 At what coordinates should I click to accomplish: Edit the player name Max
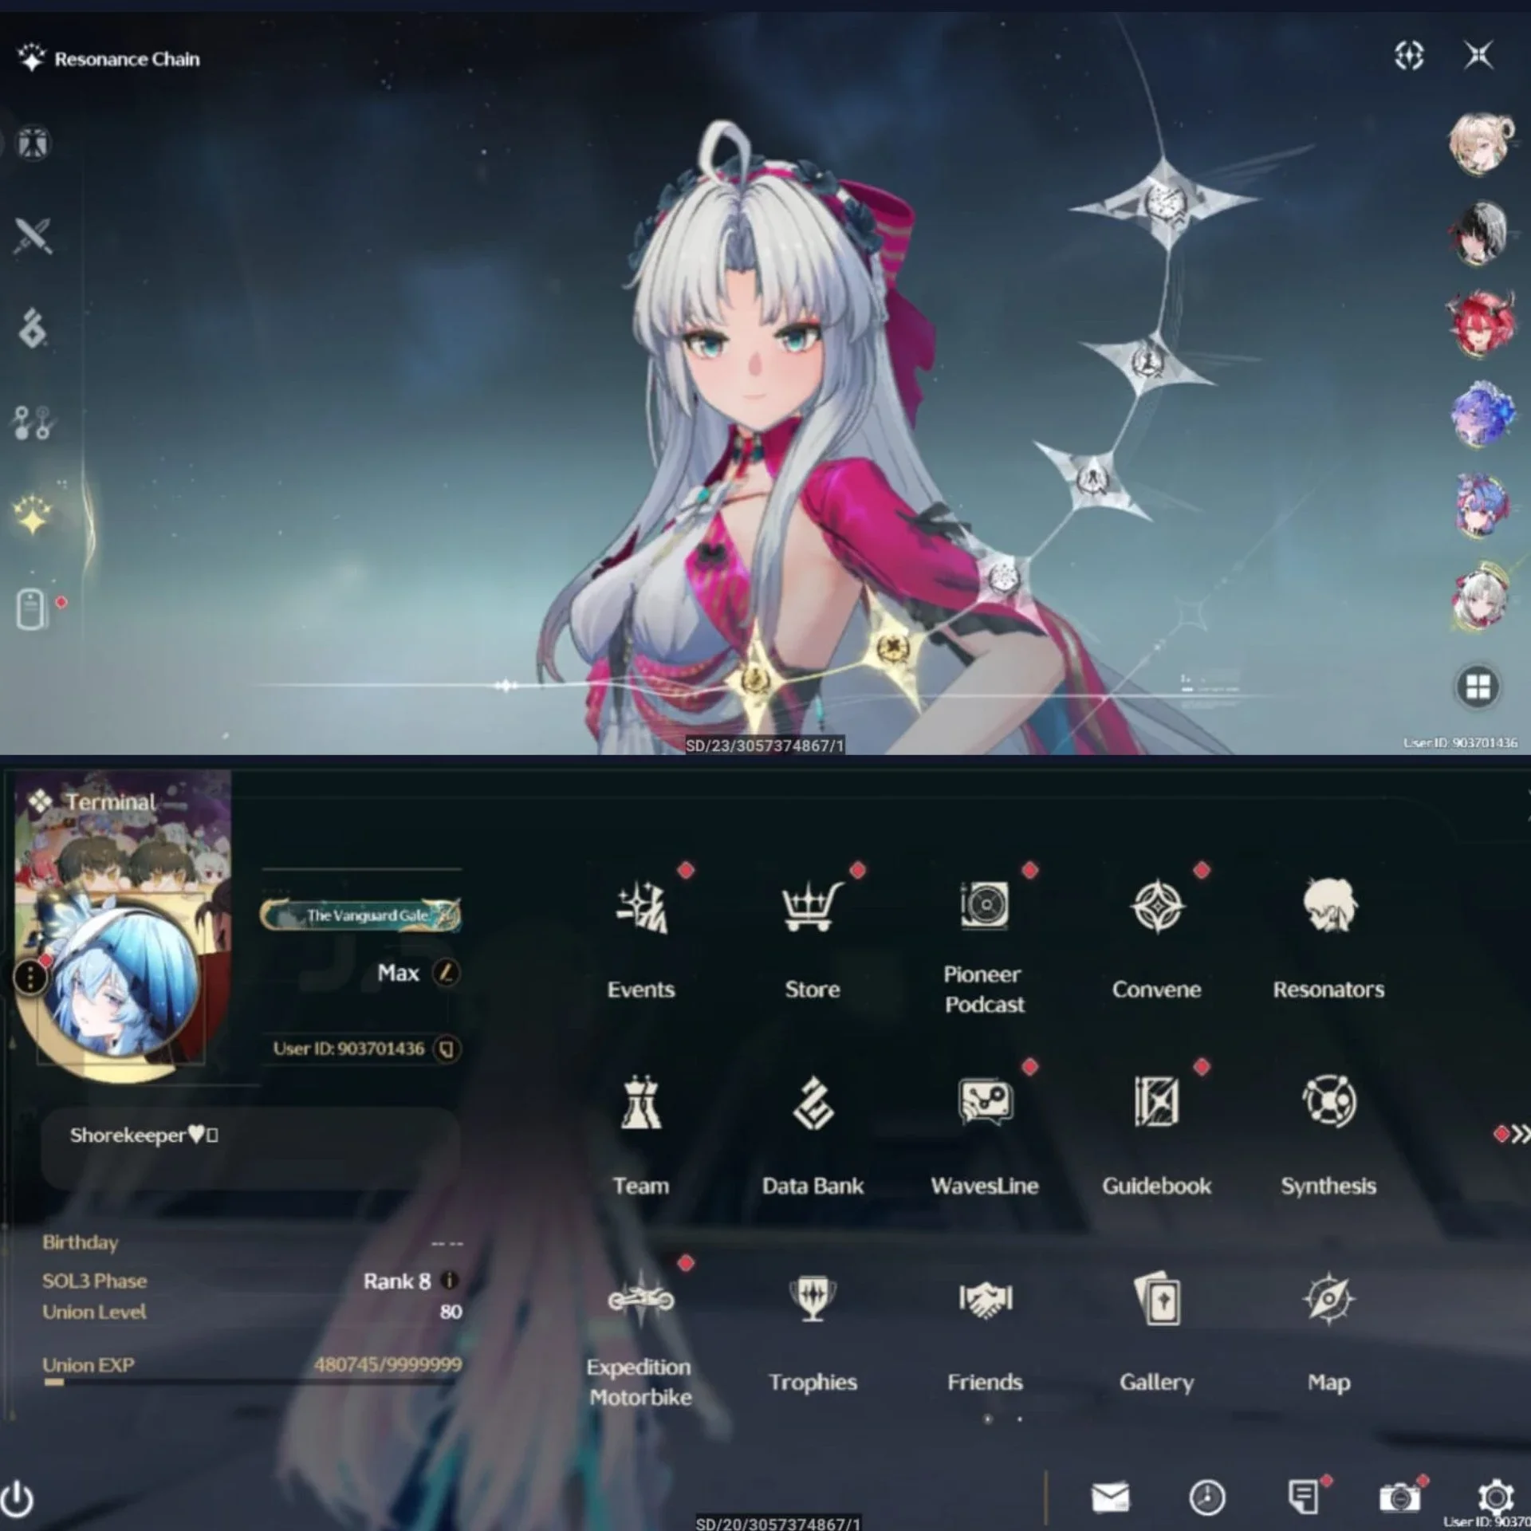(x=446, y=973)
